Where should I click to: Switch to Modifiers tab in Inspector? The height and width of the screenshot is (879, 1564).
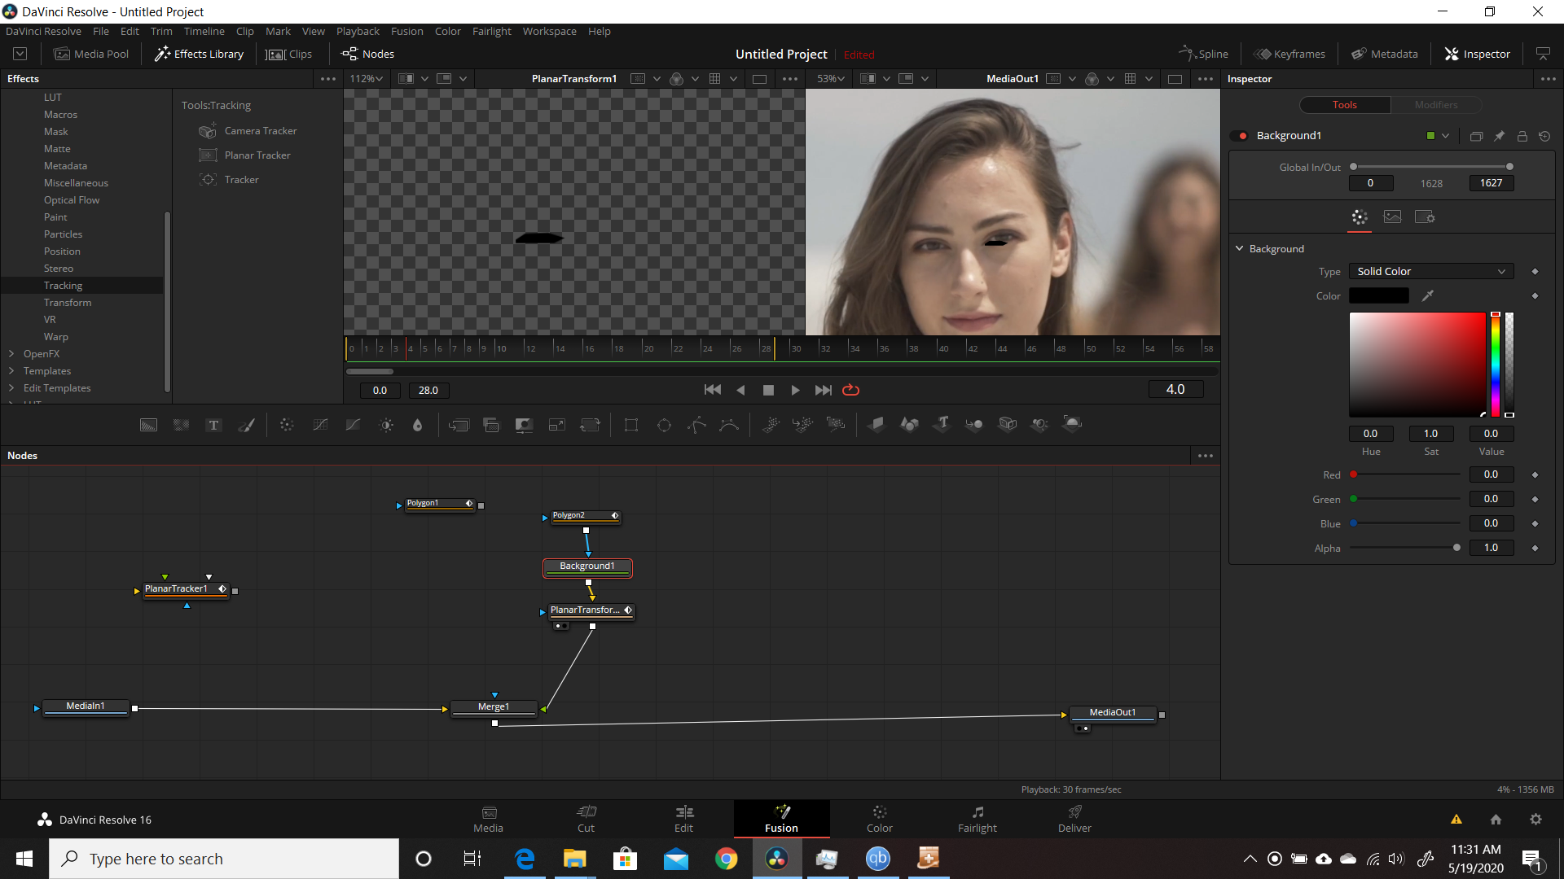(1435, 105)
